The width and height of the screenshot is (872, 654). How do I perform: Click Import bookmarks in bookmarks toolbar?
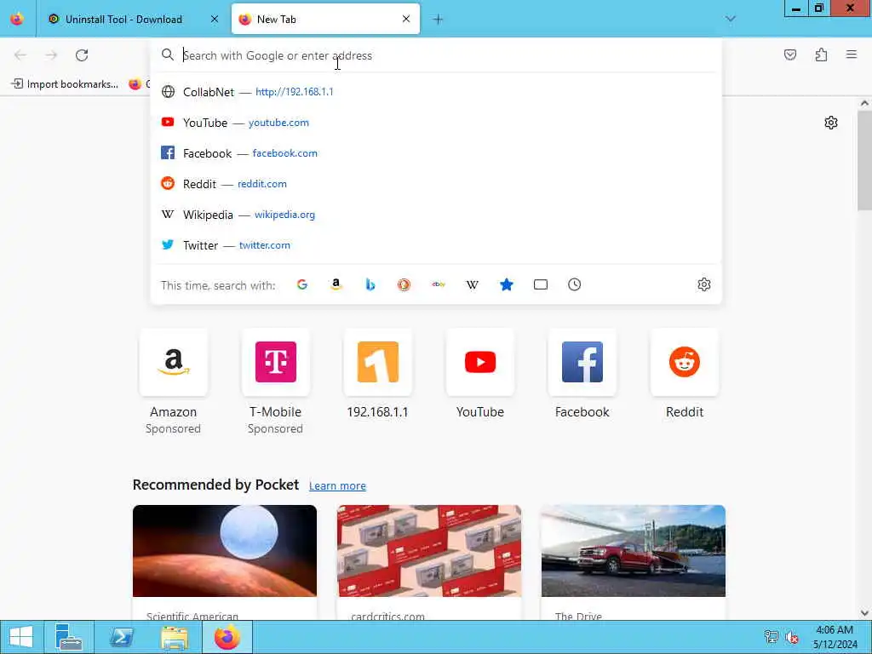click(65, 84)
